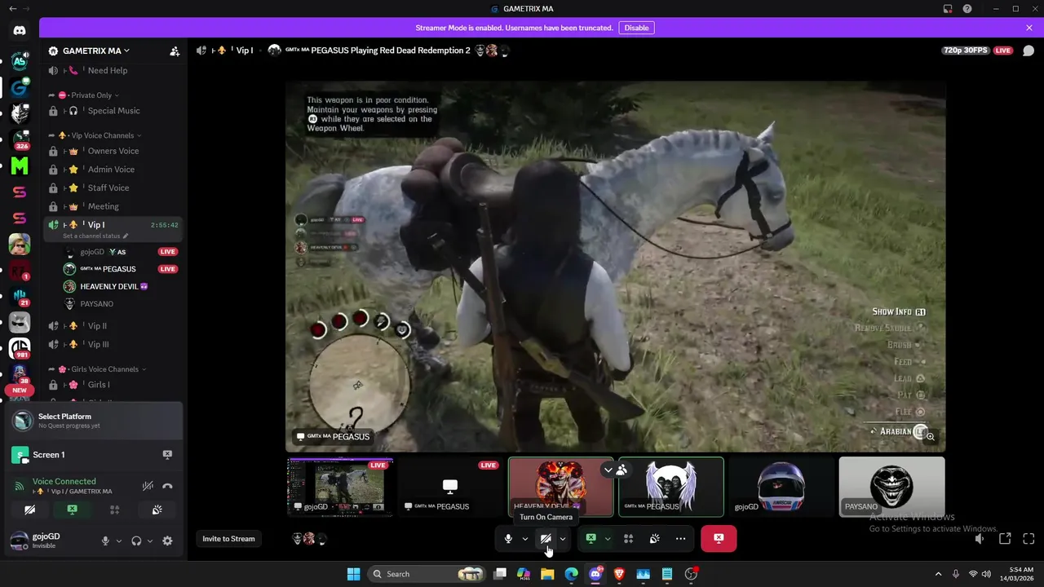Click the red stop stream button
Viewport: 1044px width, 587px height.
(719, 538)
